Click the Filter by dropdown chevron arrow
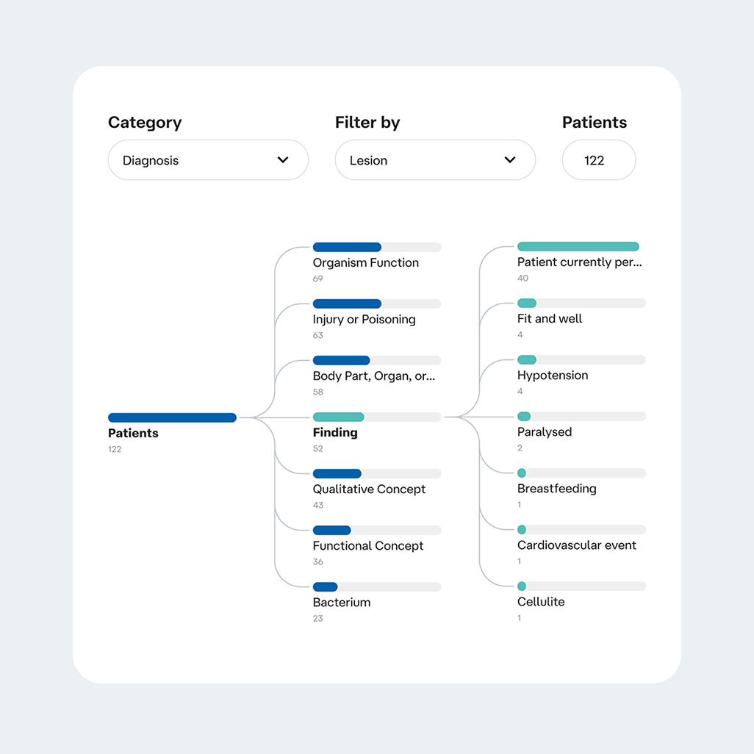 click(x=510, y=160)
